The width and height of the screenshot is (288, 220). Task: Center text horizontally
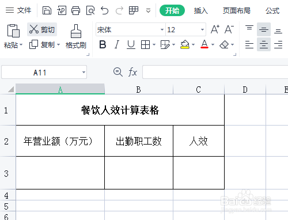click(x=264, y=44)
